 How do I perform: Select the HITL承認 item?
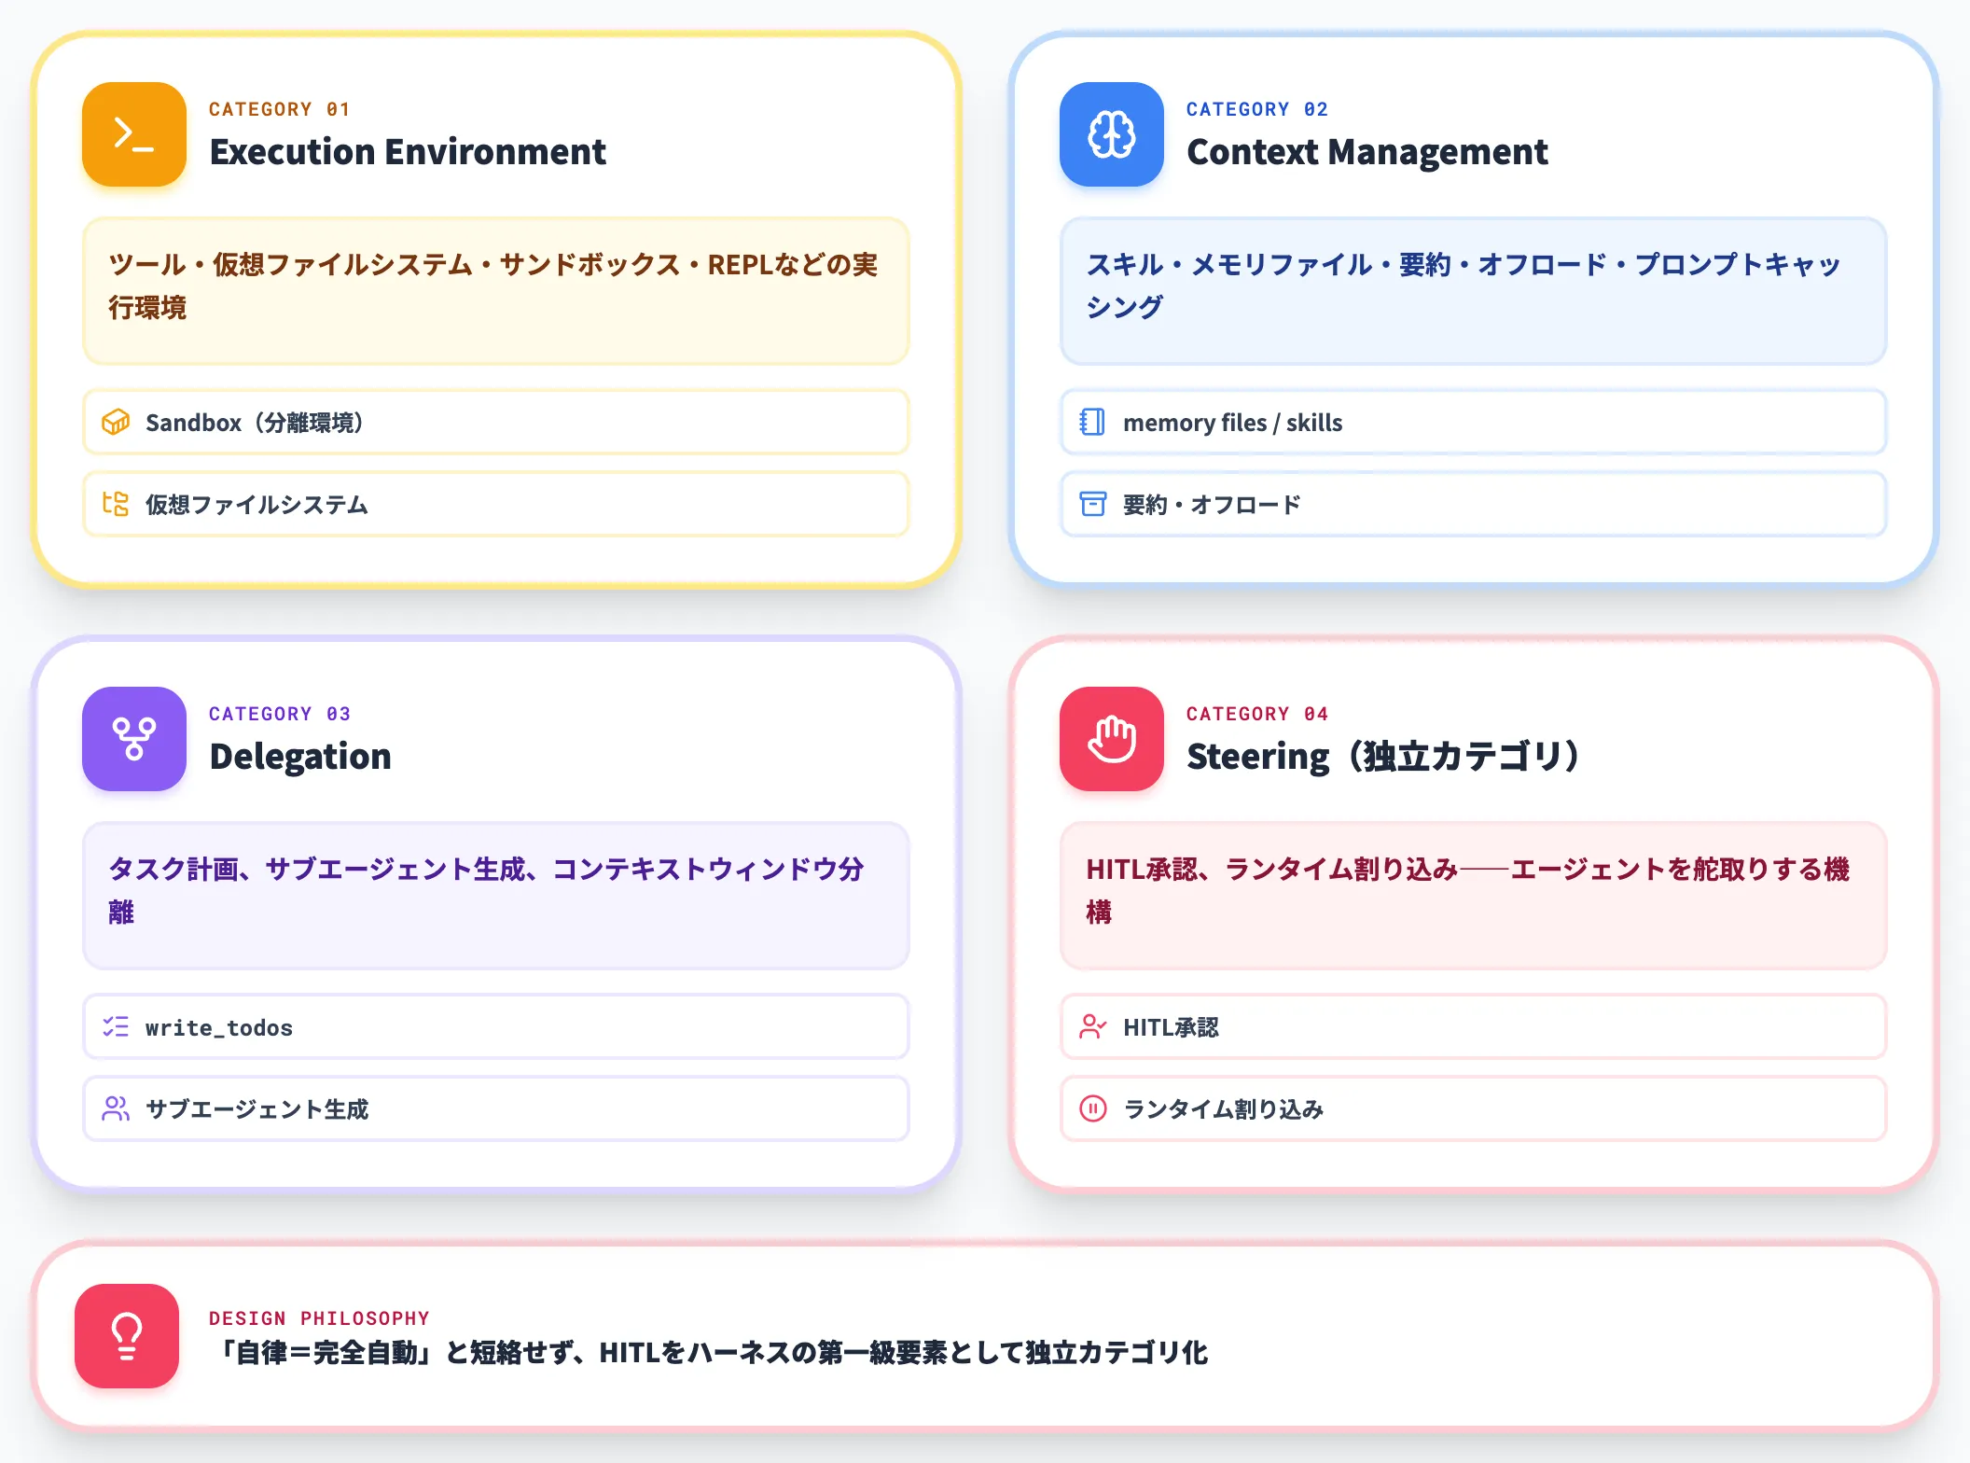[1474, 1026]
